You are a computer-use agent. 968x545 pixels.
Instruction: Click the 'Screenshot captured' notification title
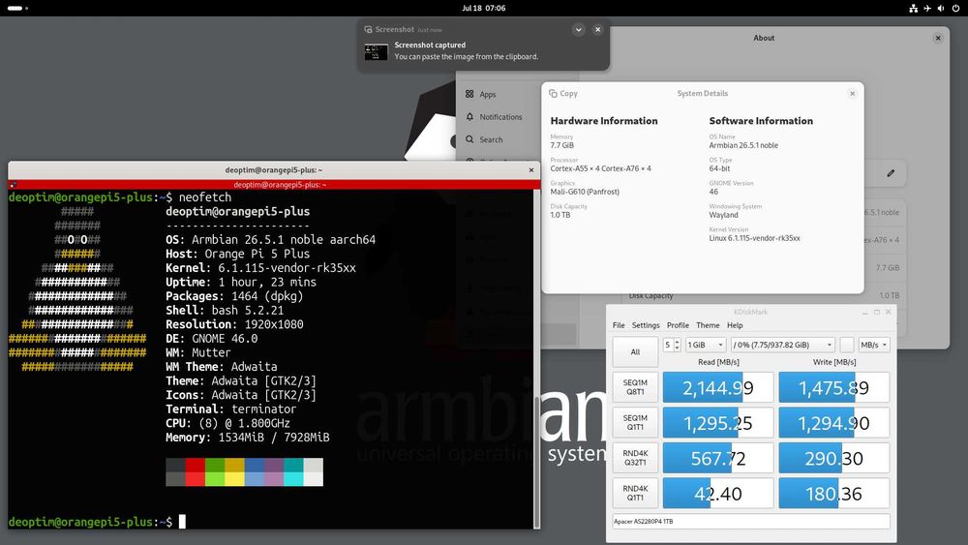pos(430,45)
